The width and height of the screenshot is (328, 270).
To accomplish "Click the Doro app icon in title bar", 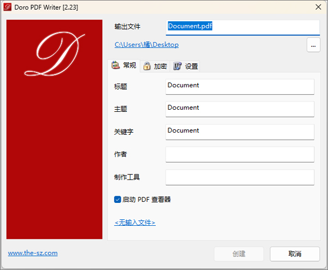I will [x=8, y=7].
